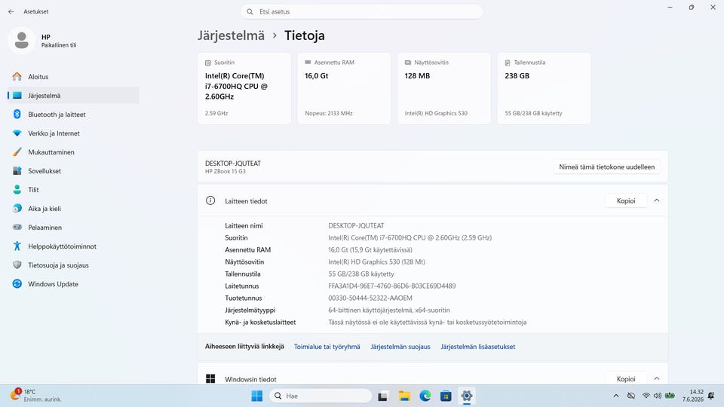
Task: Click the Settings gear taskbar icon
Action: click(467, 396)
